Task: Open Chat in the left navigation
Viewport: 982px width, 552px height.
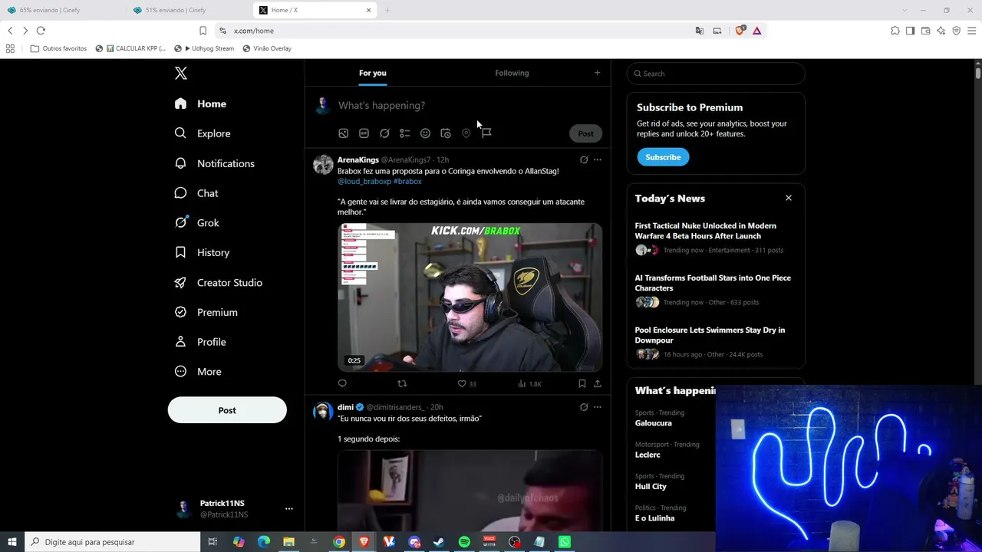Action: [x=196, y=193]
